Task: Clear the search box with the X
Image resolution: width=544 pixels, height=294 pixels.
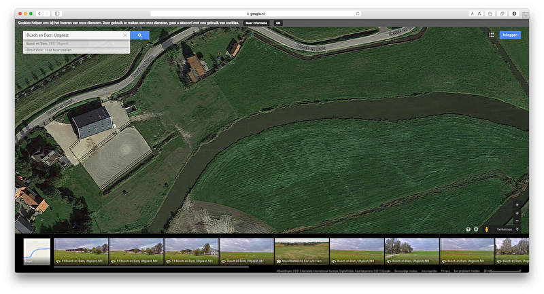Action: pyautogui.click(x=125, y=35)
